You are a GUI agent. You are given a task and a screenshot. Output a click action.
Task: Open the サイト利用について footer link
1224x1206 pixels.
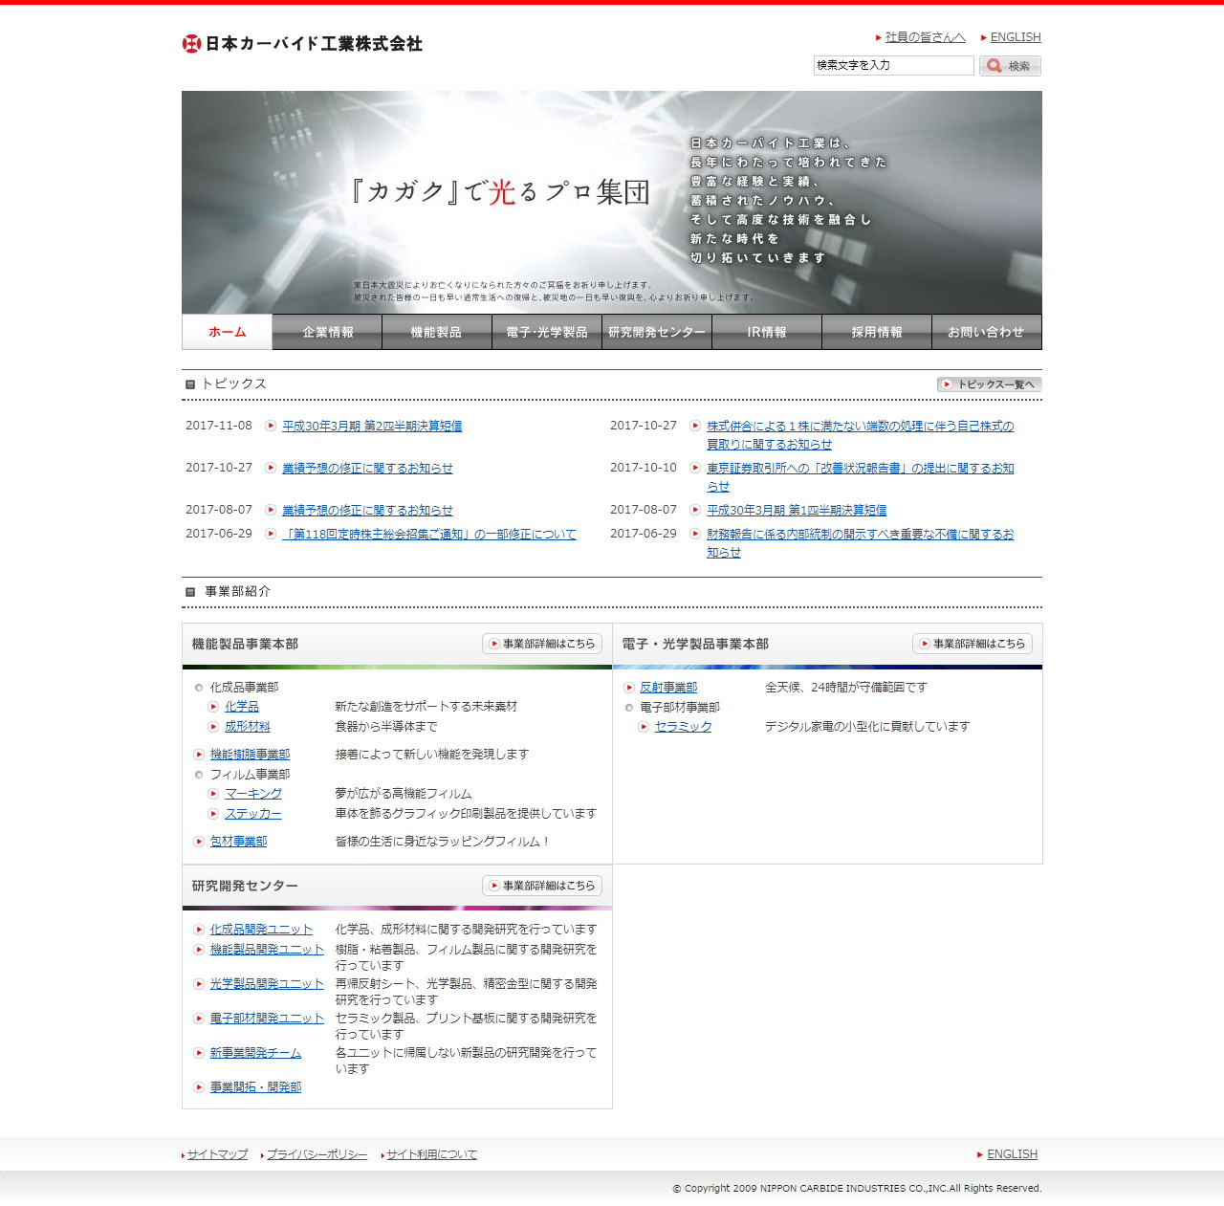coord(431,1154)
